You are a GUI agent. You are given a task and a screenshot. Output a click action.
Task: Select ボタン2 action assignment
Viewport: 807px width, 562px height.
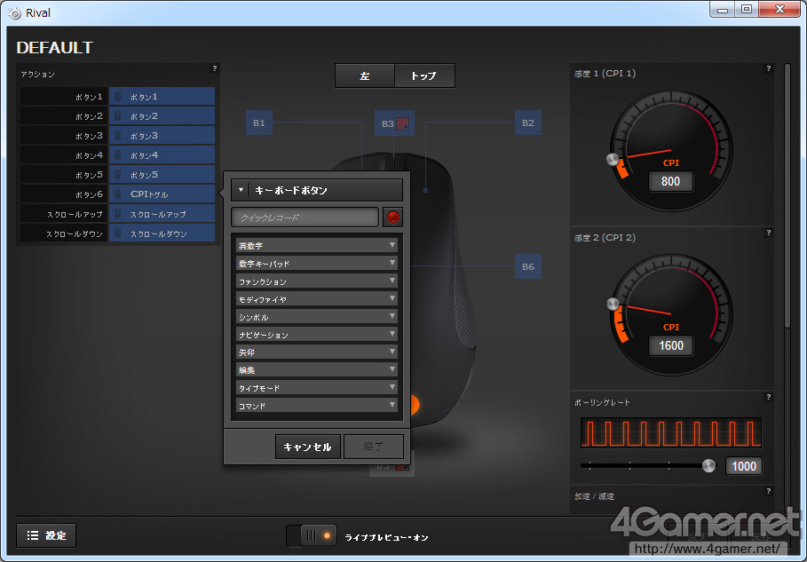[162, 115]
